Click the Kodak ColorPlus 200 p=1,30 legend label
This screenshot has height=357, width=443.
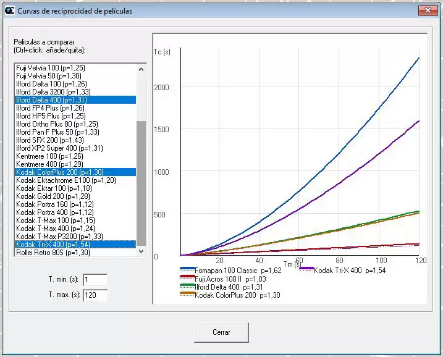pyautogui.click(x=238, y=295)
